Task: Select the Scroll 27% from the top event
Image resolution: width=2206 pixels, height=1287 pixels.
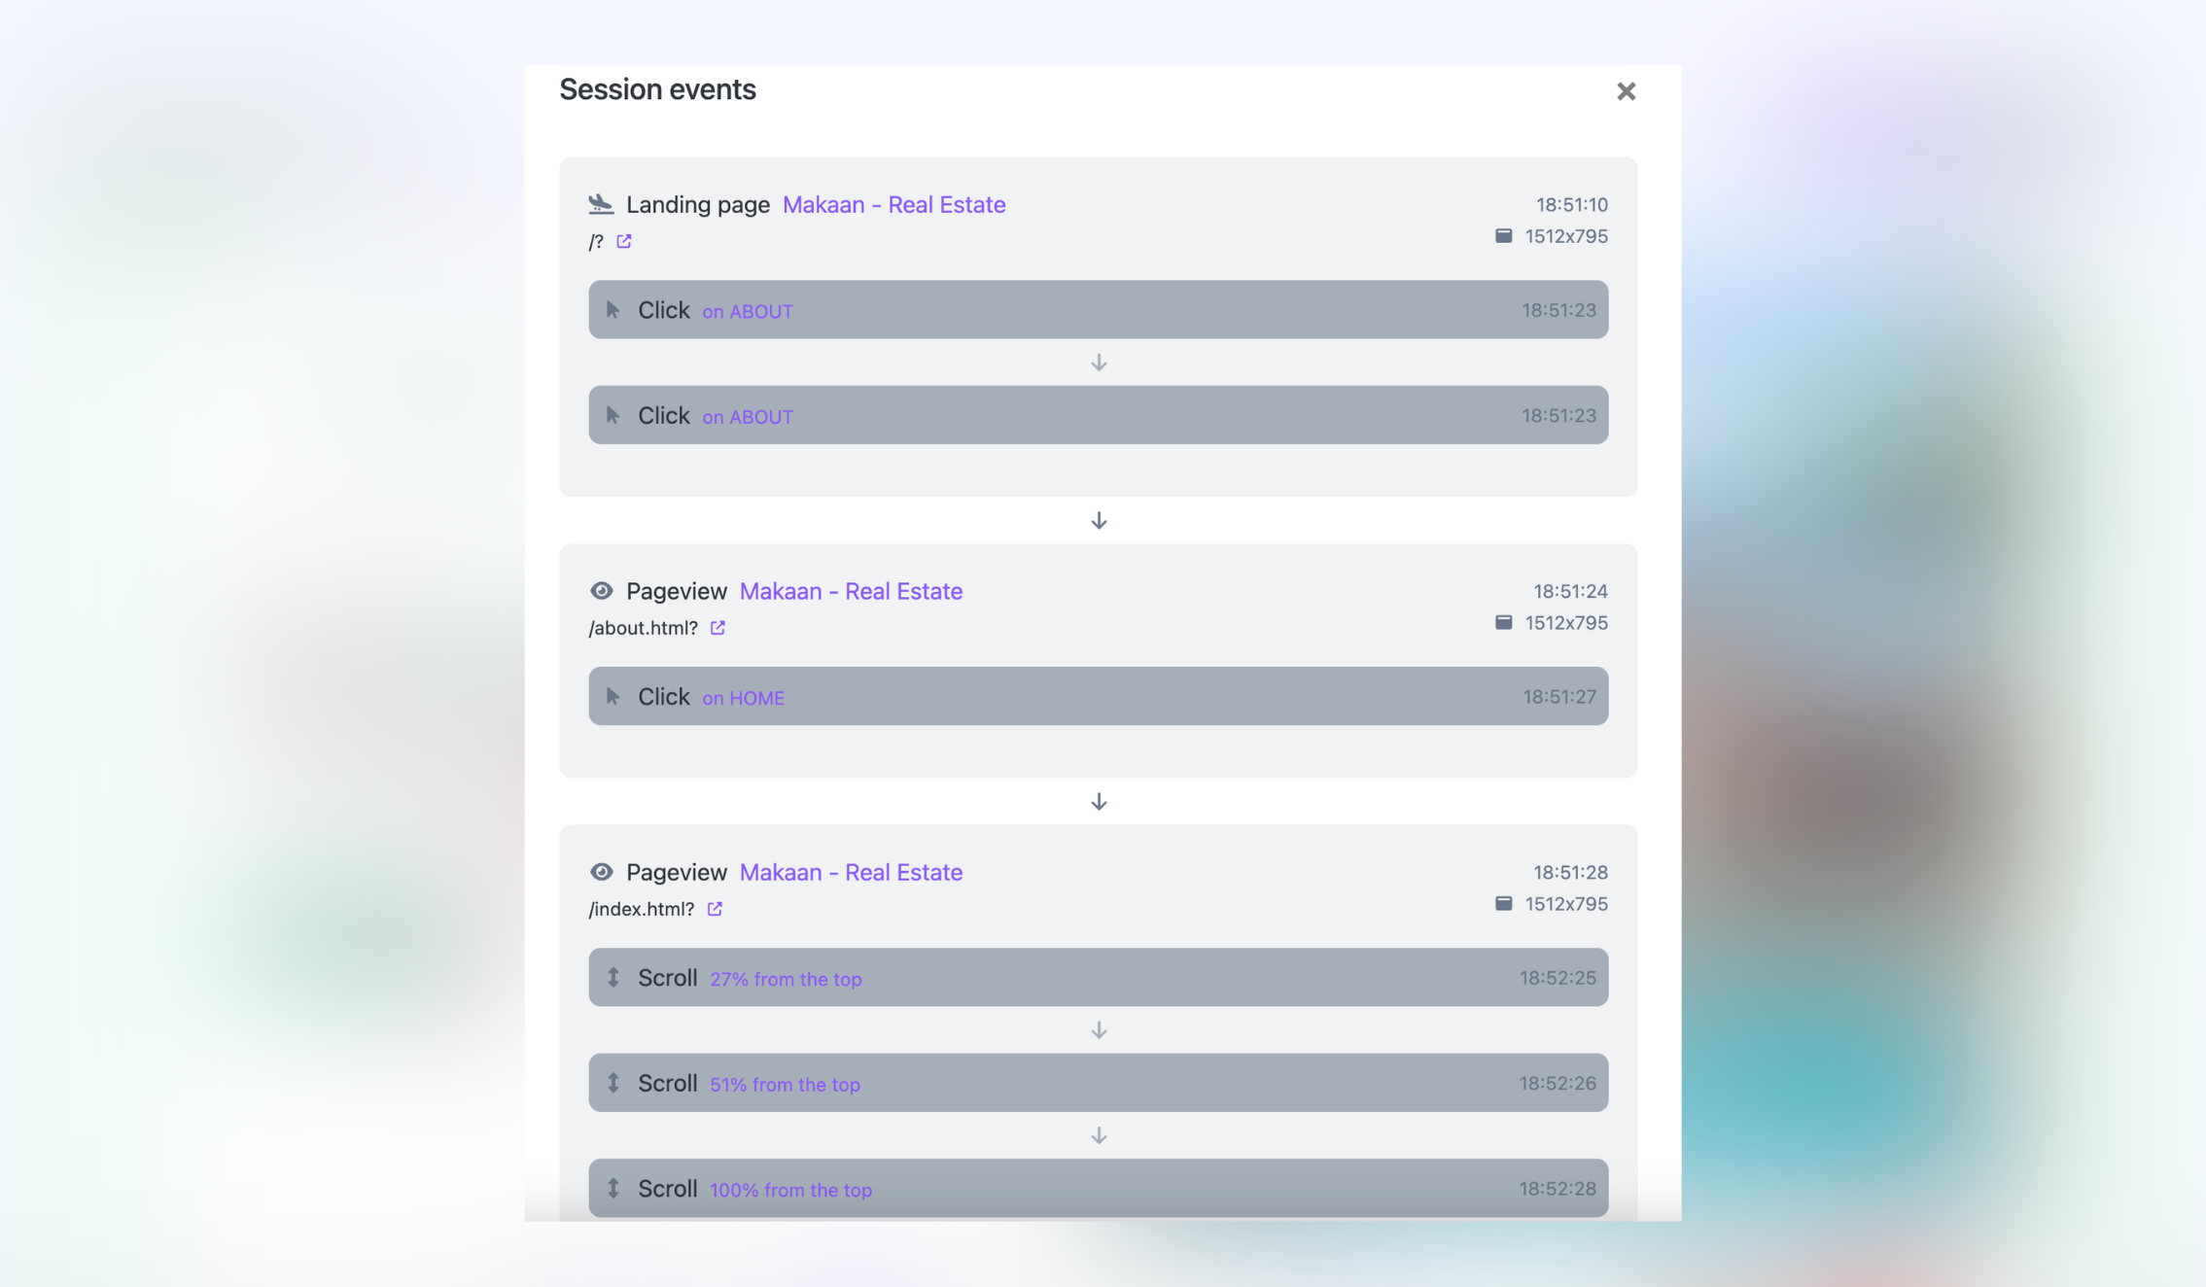Action: [1098, 977]
